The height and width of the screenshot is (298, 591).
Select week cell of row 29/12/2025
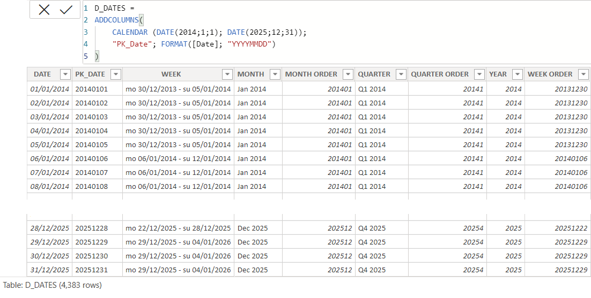tap(178, 242)
